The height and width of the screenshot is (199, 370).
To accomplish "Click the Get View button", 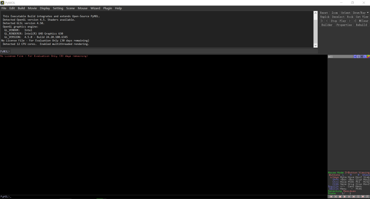I will (x=362, y=17).
